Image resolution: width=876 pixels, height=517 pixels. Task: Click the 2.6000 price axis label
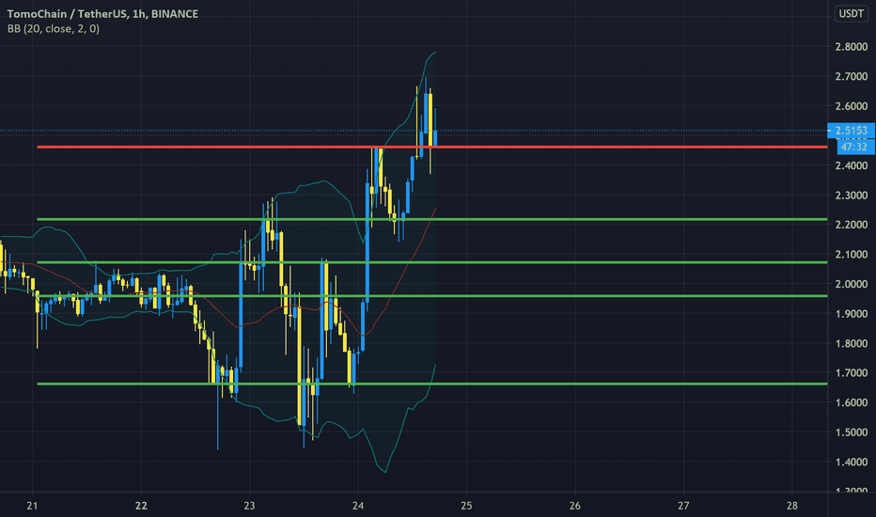[x=851, y=106]
